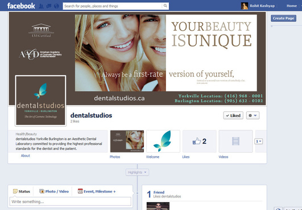This screenshot has height=210, width=302.
Task: Open the gear settings dropdown
Action: (x=253, y=115)
